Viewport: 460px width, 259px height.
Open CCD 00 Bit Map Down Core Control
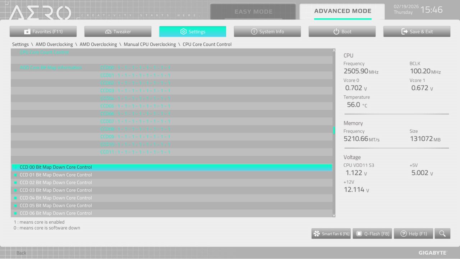56,167
